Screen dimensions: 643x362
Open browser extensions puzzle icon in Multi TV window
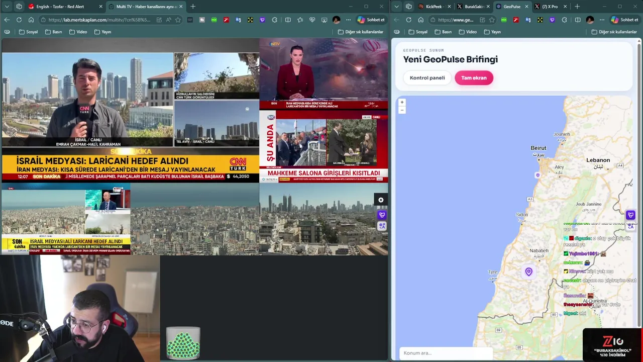pyautogui.click(x=275, y=20)
